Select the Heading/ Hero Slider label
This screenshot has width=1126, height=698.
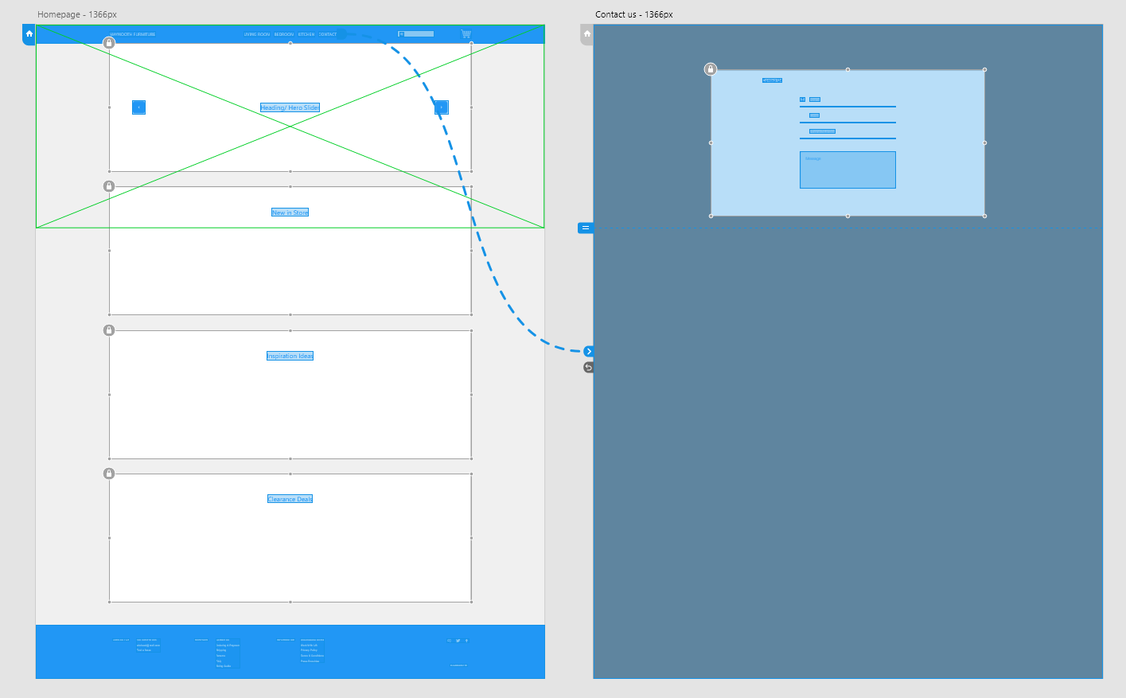pos(290,107)
